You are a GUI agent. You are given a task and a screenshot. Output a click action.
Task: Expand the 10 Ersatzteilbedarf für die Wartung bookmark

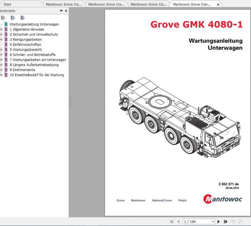[1, 75]
